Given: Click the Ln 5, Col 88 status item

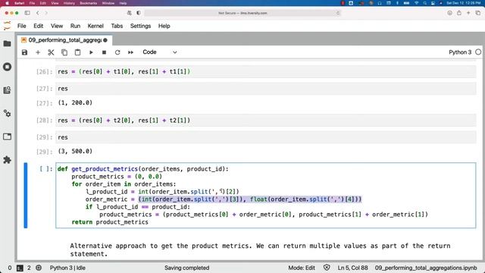Looking at the screenshot, I should pyautogui.click(x=352, y=268).
